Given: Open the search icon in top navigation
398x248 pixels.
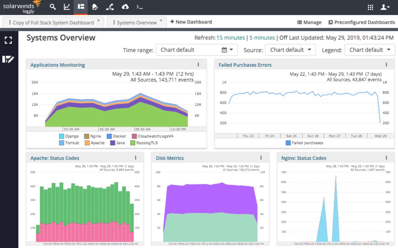Looking at the screenshot, I should (x=53, y=7).
